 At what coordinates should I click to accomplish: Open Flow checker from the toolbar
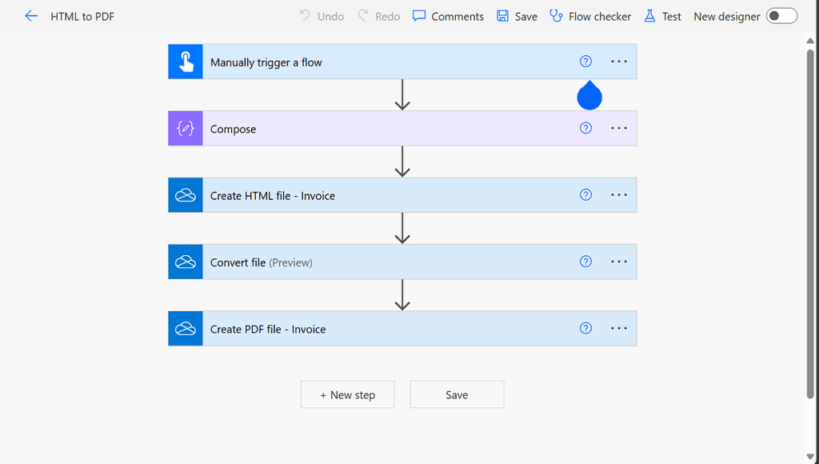coord(590,16)
